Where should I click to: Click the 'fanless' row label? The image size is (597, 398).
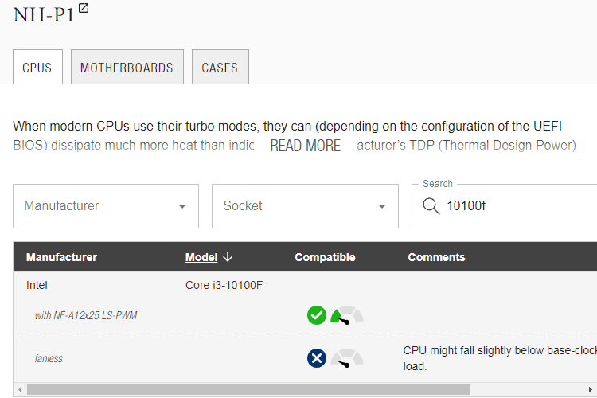(x=49, y=358)
